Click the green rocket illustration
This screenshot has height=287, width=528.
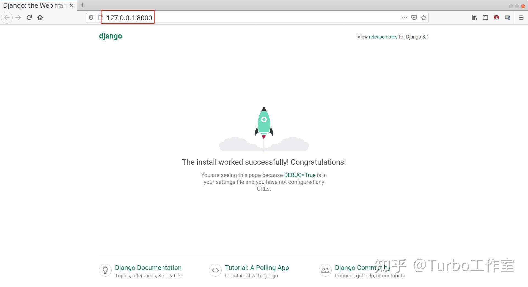(264, 123)
